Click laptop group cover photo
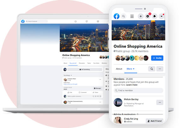The image size is (184, 128). (x=84, y=38)
